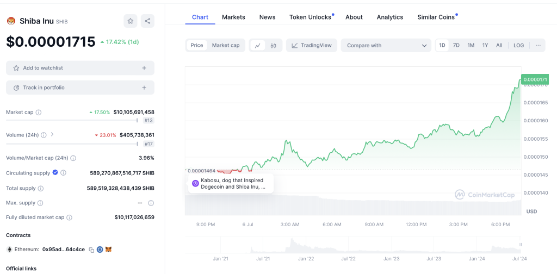Click total supply 589,519,328,438,439 SHIB

121,188
